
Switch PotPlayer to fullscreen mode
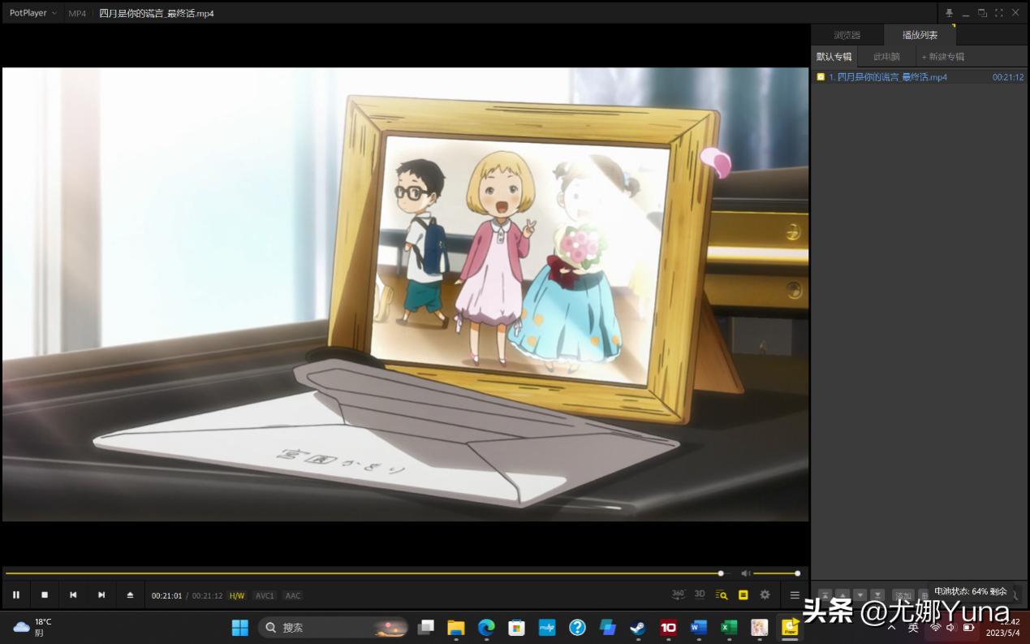999,13
